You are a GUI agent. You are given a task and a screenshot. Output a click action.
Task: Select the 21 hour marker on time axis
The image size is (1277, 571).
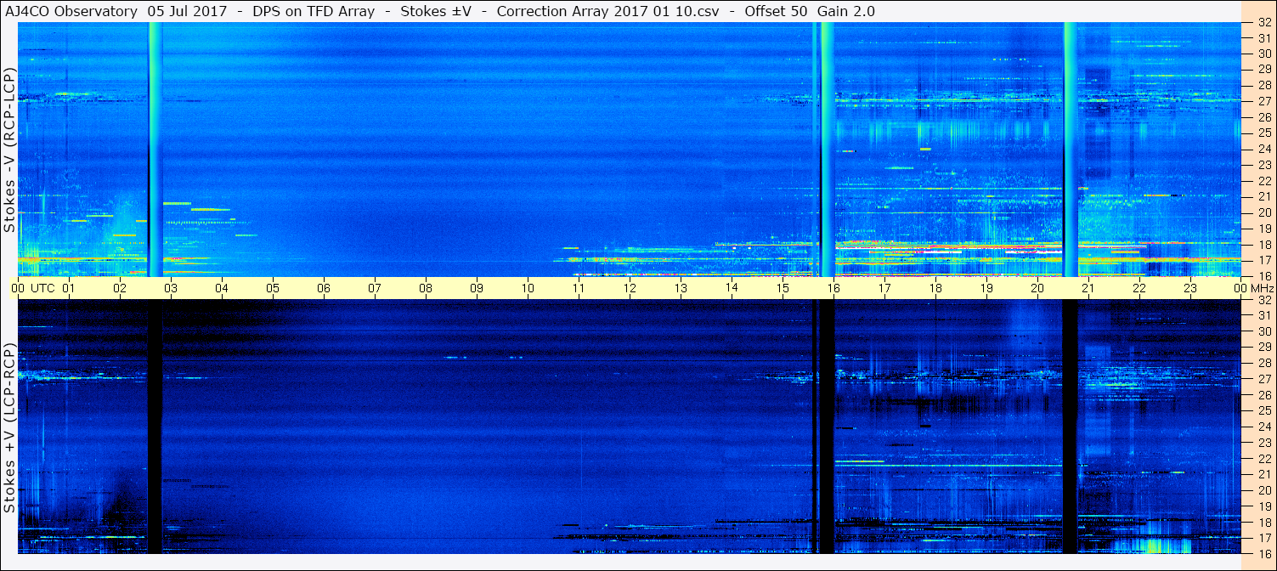[x=1088, y=288]
